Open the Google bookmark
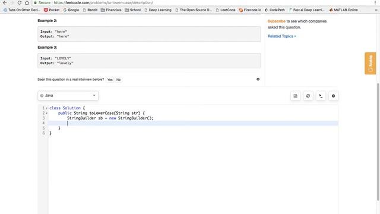 [71, 10]
